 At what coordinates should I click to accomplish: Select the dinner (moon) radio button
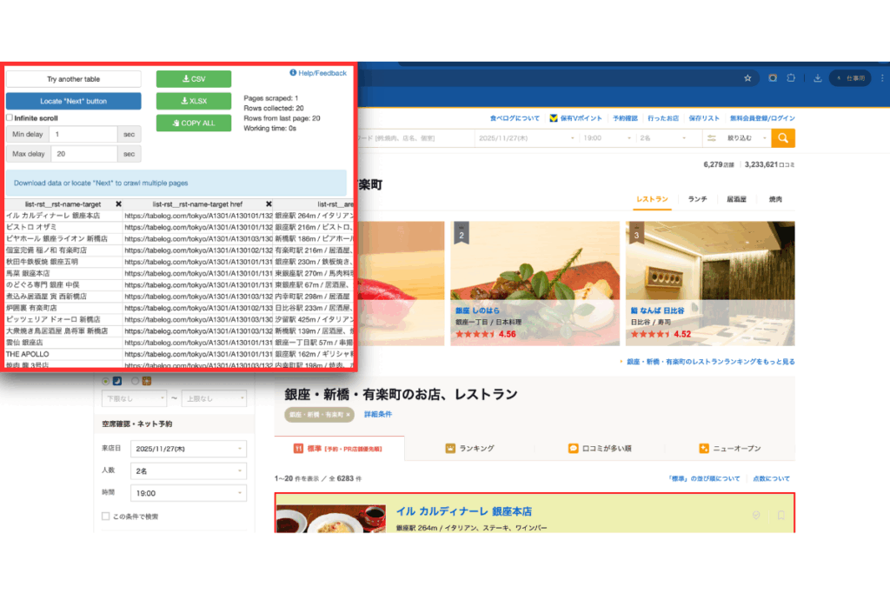[x=106, y=381]
